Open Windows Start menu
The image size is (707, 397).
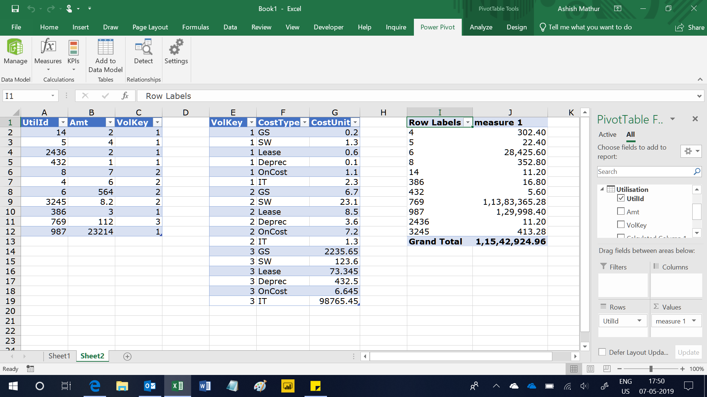point(13,386)
